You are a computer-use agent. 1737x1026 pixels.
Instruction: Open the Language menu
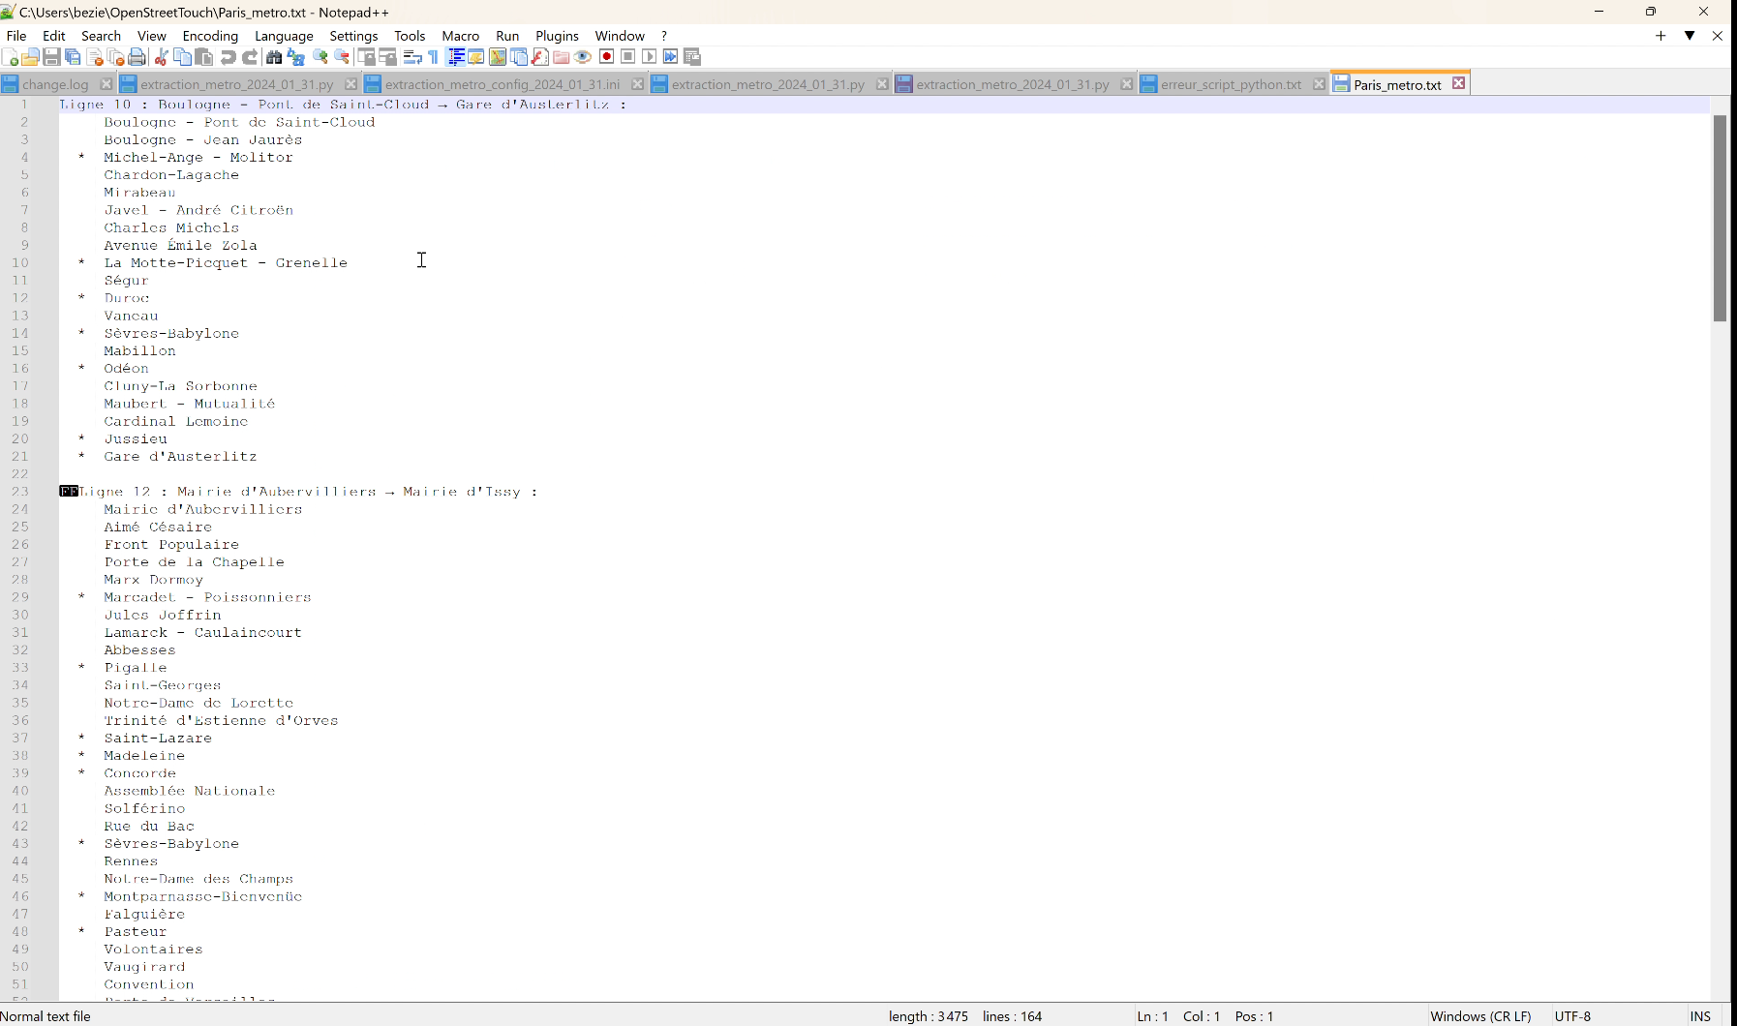pyautogui.click(x=284, y=36)
